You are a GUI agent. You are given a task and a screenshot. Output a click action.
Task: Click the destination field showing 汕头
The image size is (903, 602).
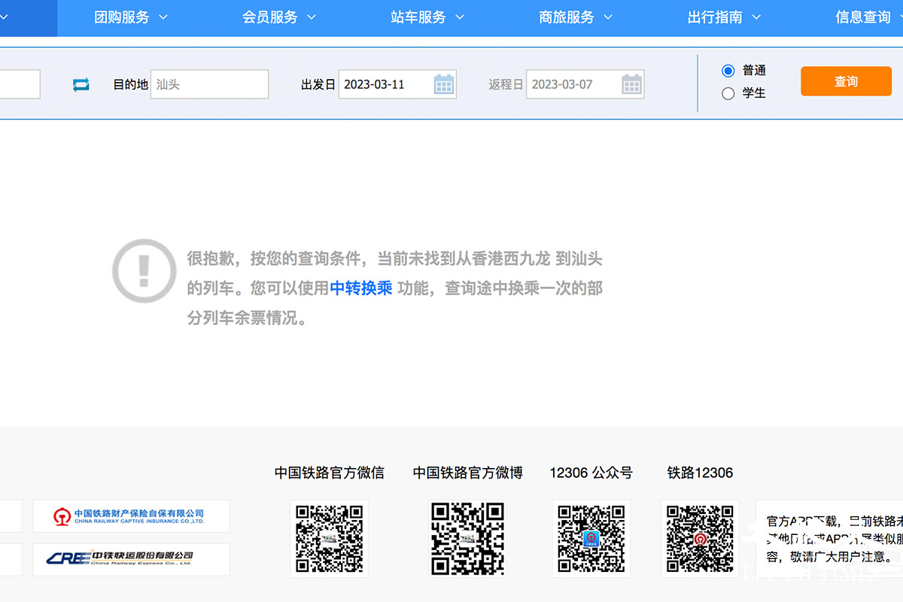tap(209, 84)
